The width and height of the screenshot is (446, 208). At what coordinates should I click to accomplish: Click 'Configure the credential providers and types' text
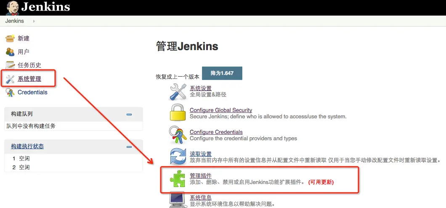point(243,139)
